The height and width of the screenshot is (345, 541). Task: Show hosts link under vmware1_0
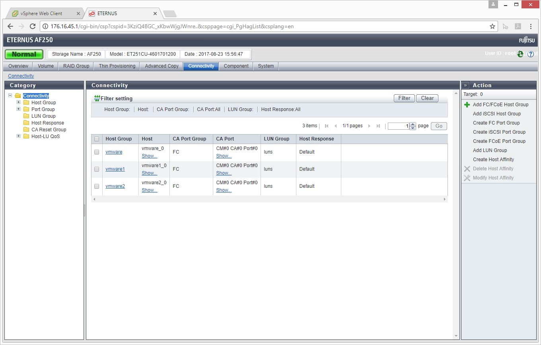150,173
